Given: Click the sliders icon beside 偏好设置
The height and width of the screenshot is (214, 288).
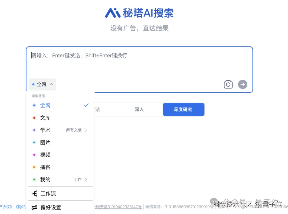Looking at the screenshot, I should pos(34,207).
